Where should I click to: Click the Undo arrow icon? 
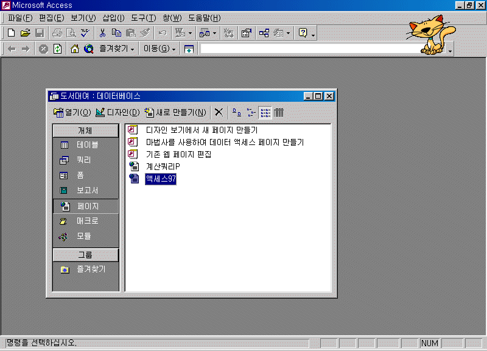[163, 33]
